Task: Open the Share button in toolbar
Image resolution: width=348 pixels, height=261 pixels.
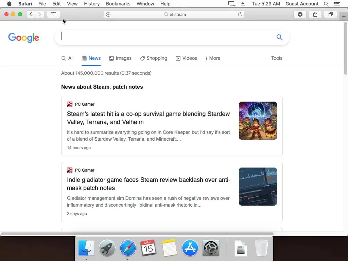Action: coord(315,14)
